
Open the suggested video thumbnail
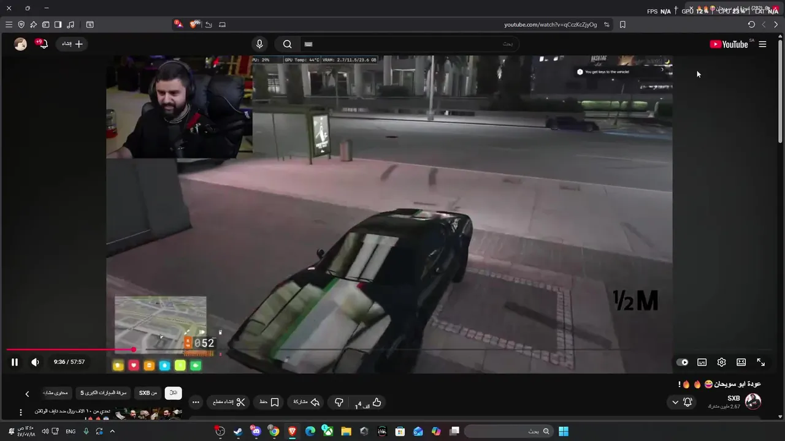[148, 413]
